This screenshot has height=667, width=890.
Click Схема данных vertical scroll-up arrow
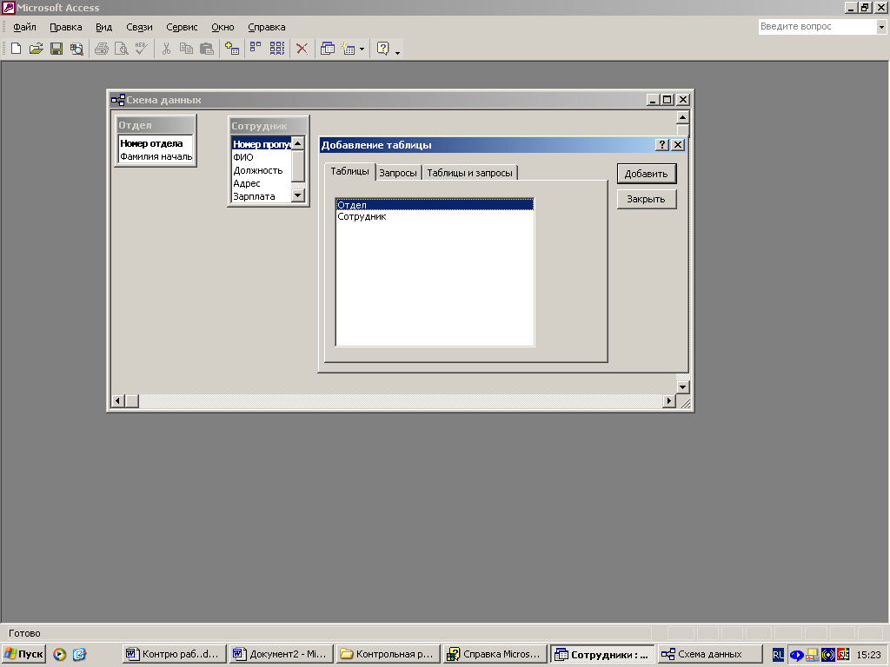pyautogui.click(x=682, y=117)
